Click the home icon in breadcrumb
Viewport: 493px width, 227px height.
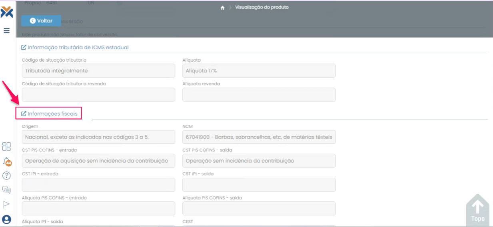pos(222,8)
